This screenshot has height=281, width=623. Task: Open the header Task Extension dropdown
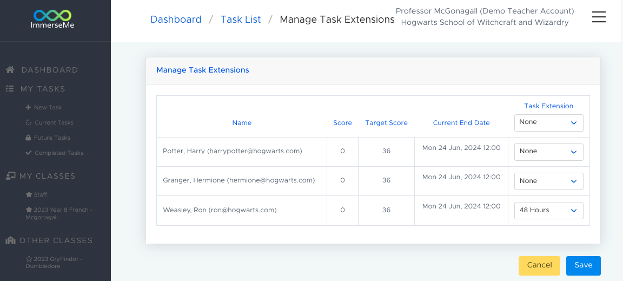[x=549, y=122]
